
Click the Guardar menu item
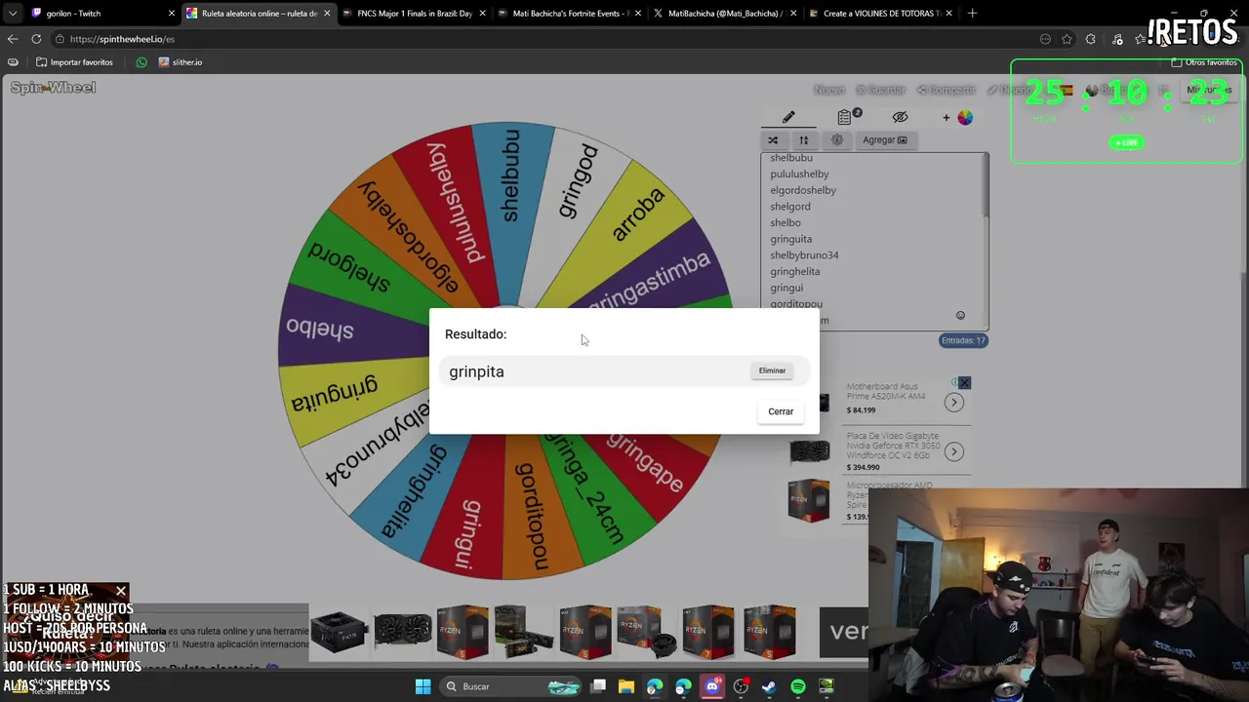(881, 90)
